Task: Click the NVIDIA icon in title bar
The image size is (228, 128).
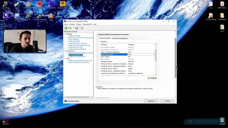Action: tap(65, 21)
